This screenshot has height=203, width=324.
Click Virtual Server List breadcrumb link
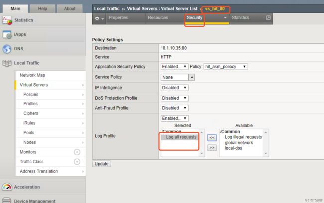pos(179,9)
